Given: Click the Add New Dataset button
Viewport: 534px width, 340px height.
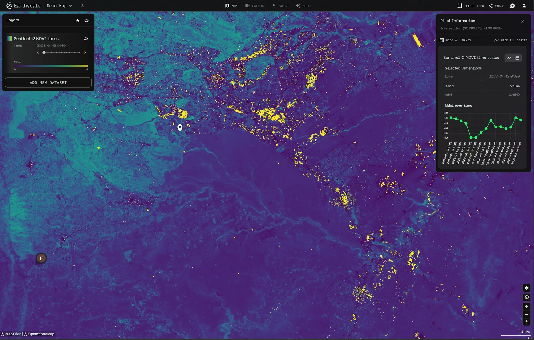Looking at the screenshot, I should tap(48, 83).
